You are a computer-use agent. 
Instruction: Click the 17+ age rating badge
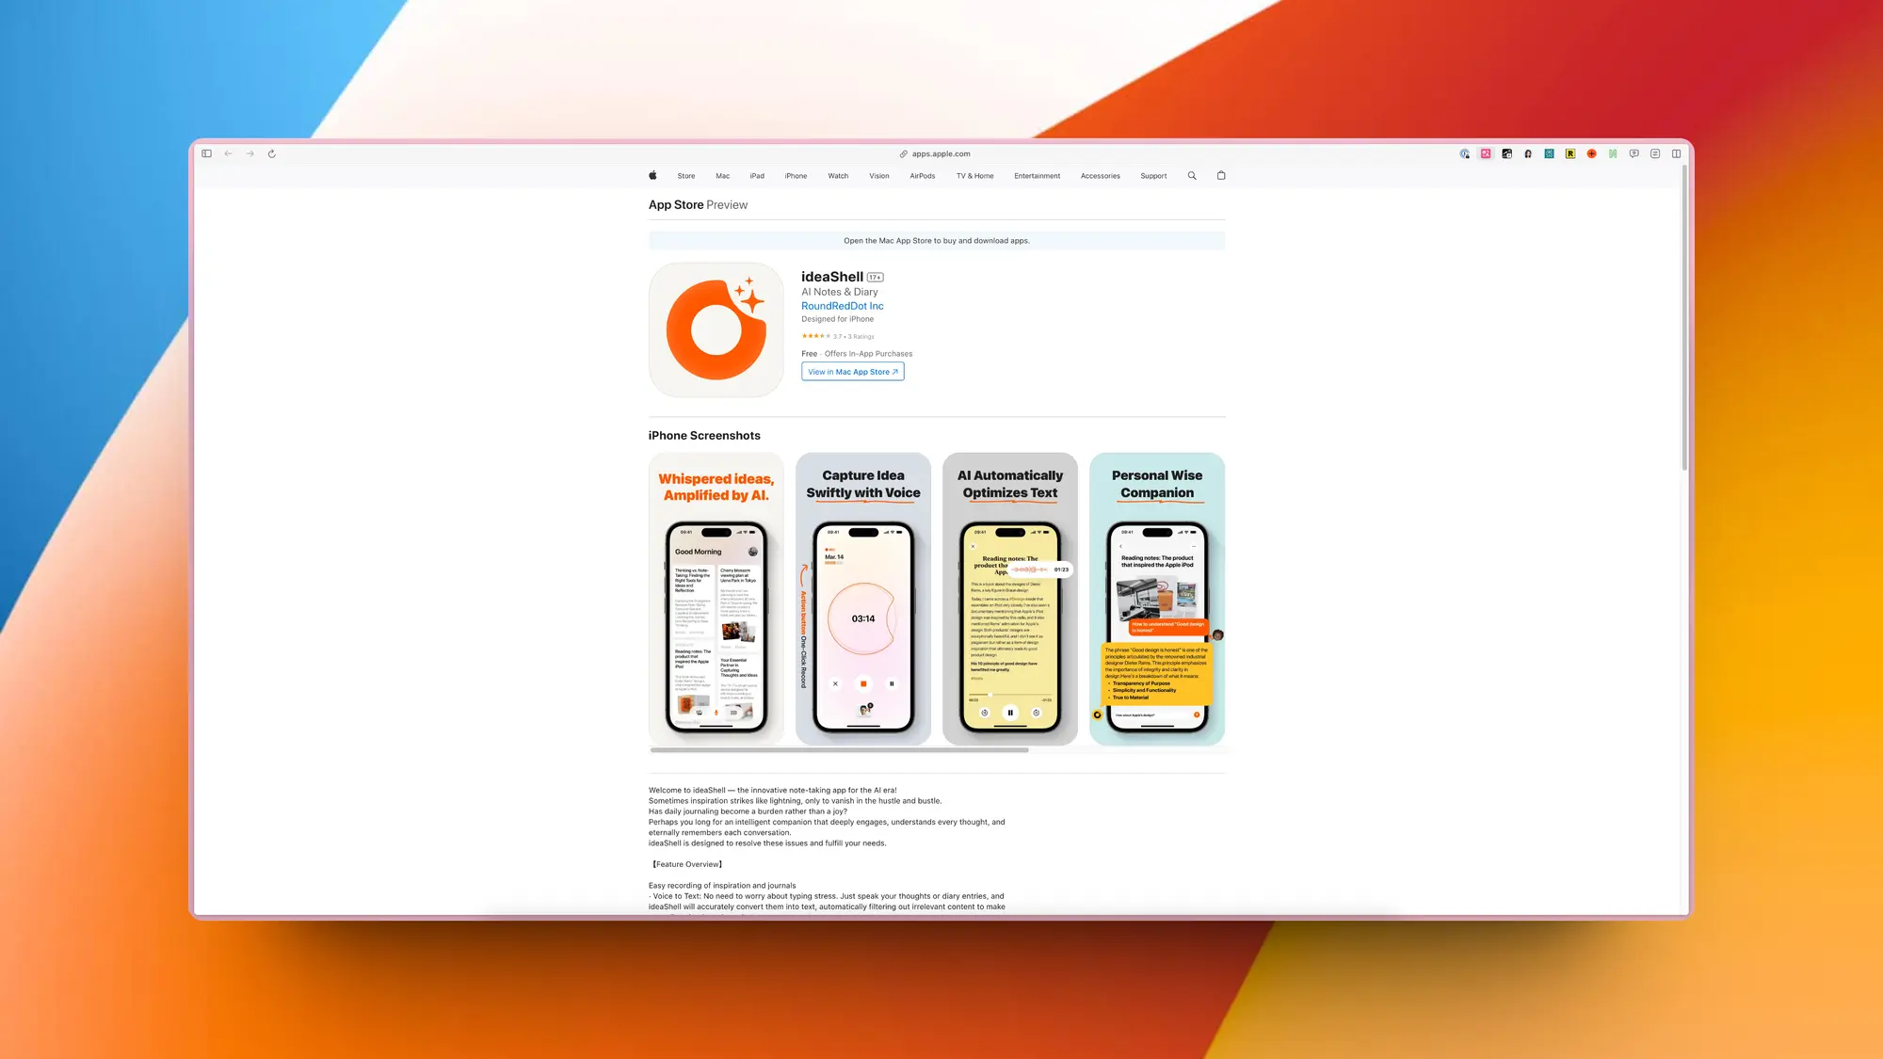(x=876, y=277)
